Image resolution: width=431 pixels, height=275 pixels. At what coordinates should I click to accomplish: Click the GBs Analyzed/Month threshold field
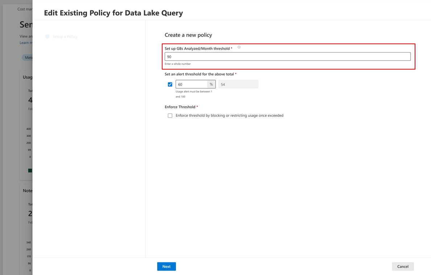pyautogui.click(x=288, y=57)
